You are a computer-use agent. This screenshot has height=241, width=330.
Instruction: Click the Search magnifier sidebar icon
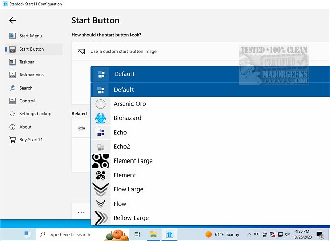pos(12,88)
